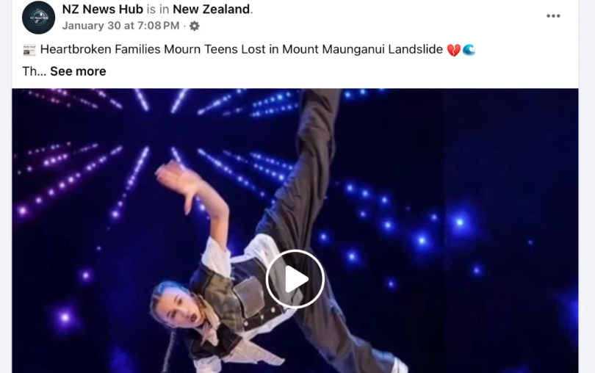595x373 pixels.
Task: Click the Heartbroken Families headline text
Action: [242, 49]
